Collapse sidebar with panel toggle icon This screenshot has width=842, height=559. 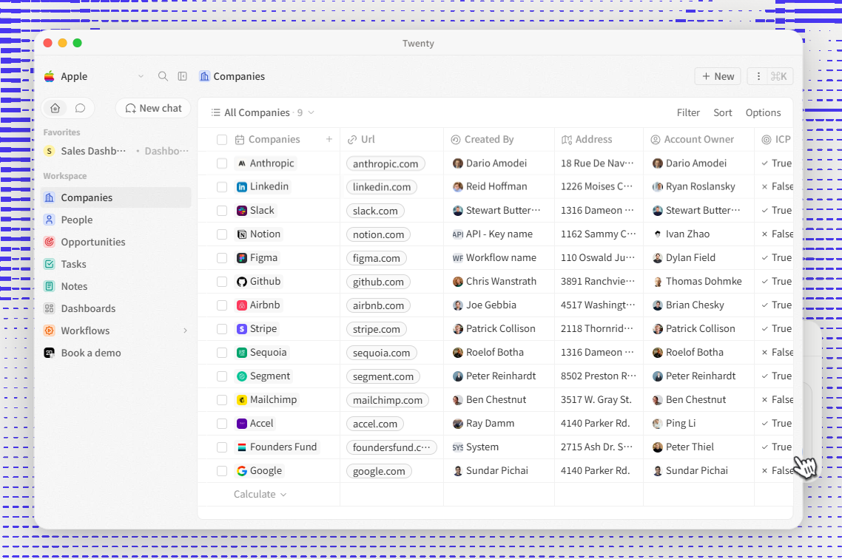[183, 76]
